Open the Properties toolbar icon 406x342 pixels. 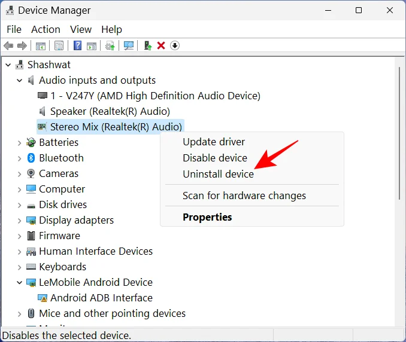click(59, 46)
